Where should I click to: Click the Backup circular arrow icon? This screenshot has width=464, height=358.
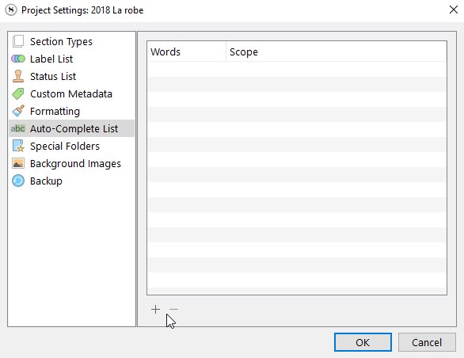(18, 181)
